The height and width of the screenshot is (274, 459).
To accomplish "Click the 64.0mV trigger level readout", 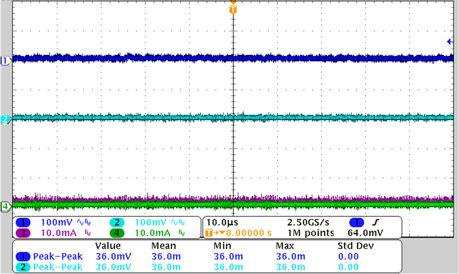I will [365, 232].
